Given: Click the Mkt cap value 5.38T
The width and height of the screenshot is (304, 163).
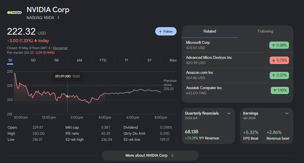Looking at the screenshot, I should tap(105, 128).
